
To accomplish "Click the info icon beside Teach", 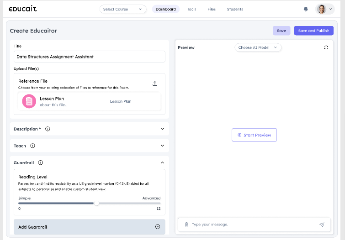I will tap(32, 146).
